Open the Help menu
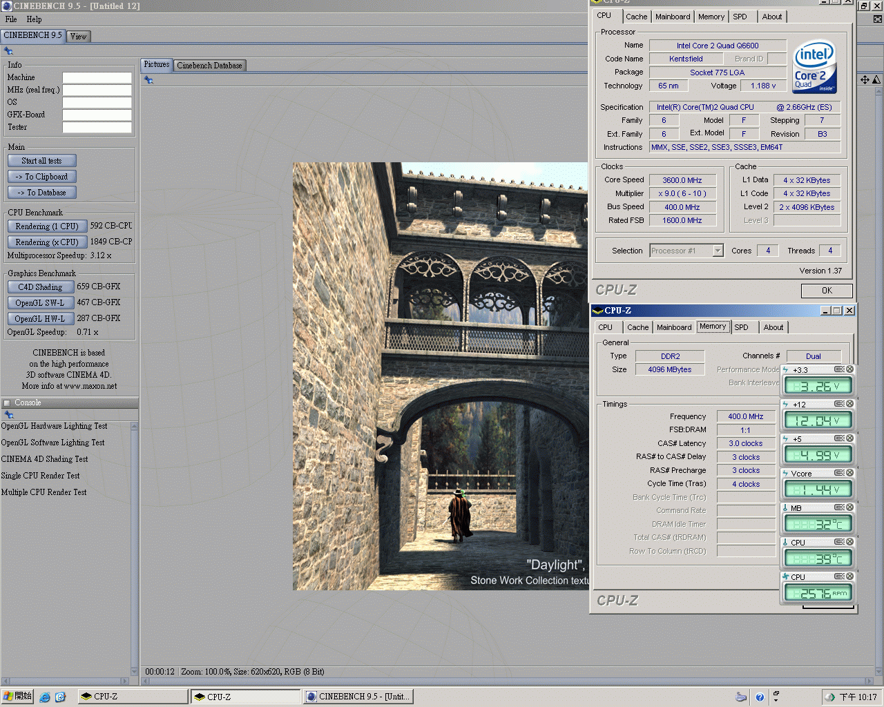This screenshot has height=707, width=884. tap(34, 19)
